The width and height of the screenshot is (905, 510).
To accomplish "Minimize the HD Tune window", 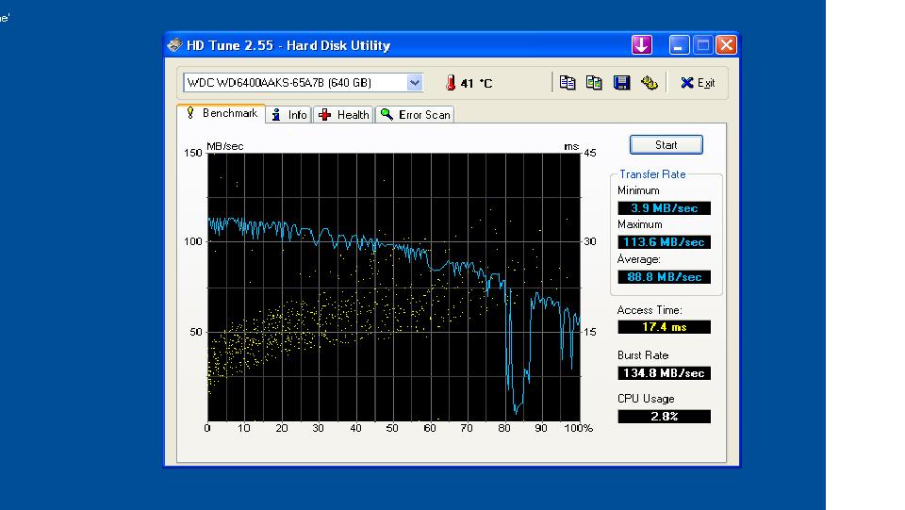I will tap(679, 45).
